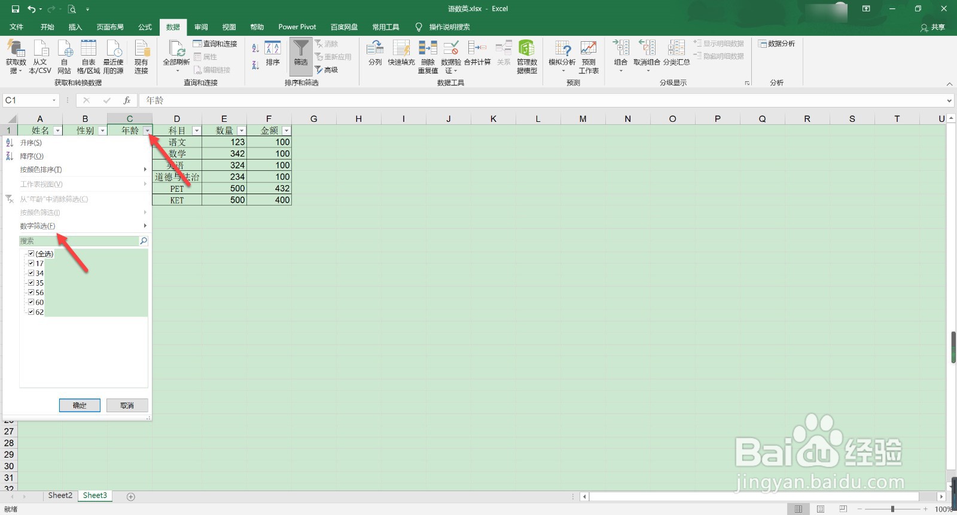
Task: Click Remove Duplicates icon
Action: pyautogui.click(x=428, y=48)
